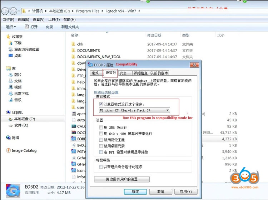The height and width of the screenshot is (200, 268).
Task: Open 文档 documents library
Action: [x=18, y=81]
